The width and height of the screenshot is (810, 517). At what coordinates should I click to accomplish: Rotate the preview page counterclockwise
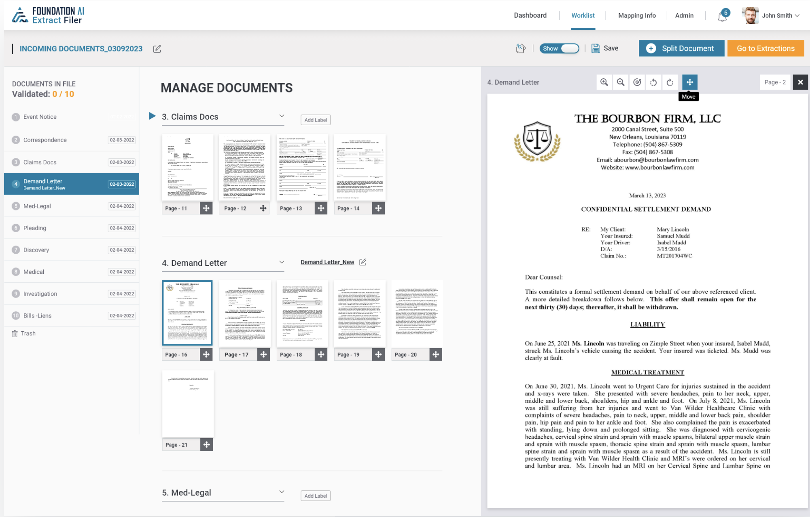(x=653, y=82)
